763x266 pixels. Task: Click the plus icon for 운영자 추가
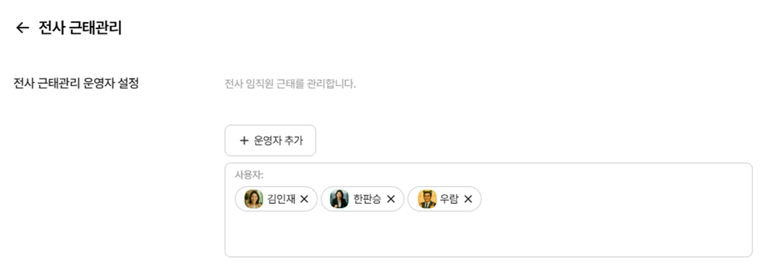pos(244,141)
